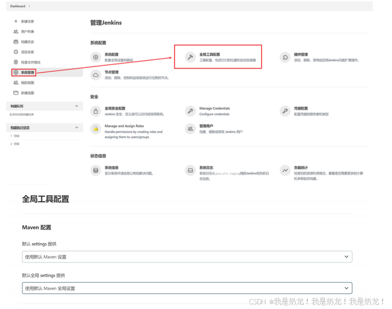The height and width of the screenshot is (309, 392).
Task: Open 管理用户 people icon
Action: coord(190,129)
